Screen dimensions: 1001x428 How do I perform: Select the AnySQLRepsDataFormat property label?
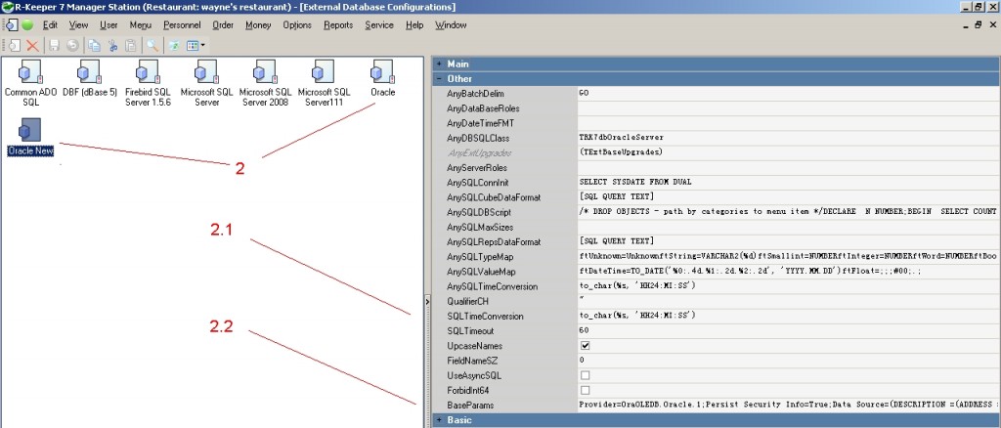coord(494,241)
